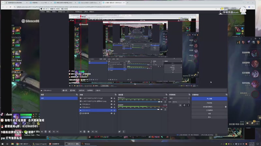Open the Help menu in OBS

[92, 12]
